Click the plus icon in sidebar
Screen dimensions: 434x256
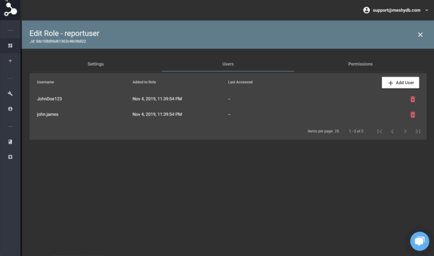10,61
